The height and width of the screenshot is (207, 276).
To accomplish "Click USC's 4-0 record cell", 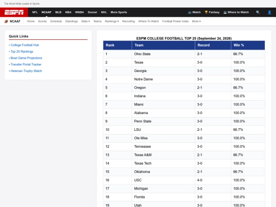I will (213, 180).
